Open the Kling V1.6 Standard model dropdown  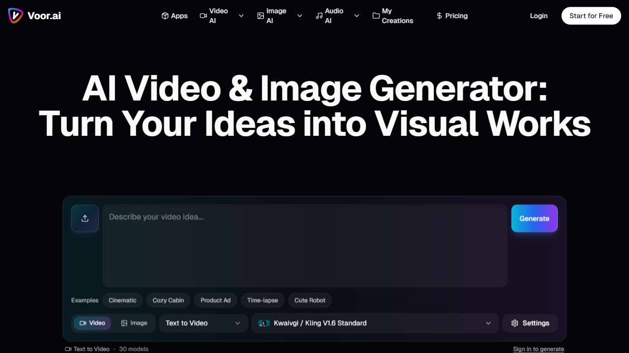[x=374, y=323]
